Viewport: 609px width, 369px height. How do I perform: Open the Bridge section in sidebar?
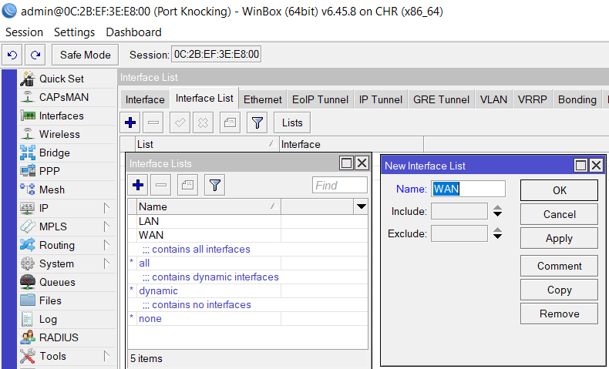[54, 153]
